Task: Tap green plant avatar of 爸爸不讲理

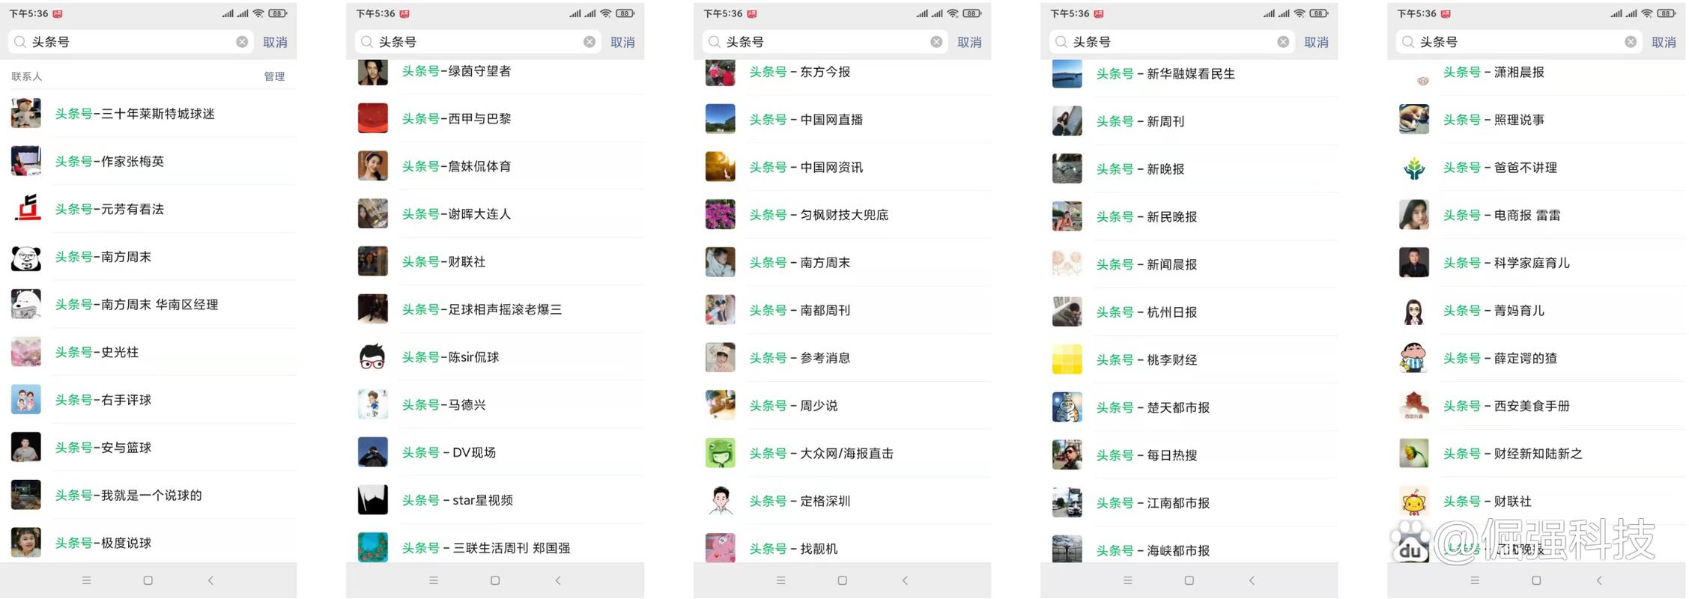Action: (x=1414, y=168)
